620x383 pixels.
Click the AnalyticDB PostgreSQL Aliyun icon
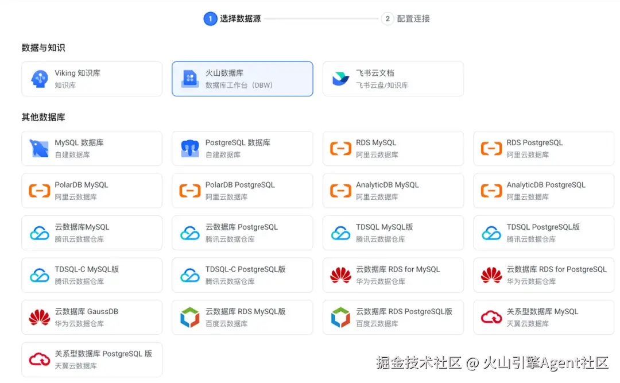coord(491,191)
